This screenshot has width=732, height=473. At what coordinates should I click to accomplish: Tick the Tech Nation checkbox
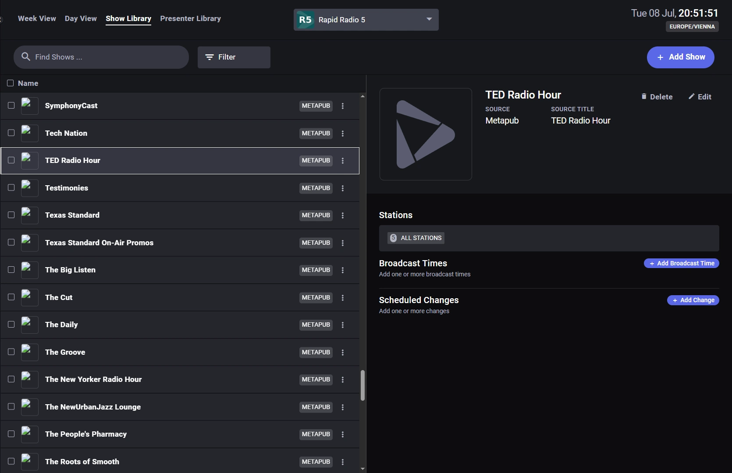pos(11,133)
